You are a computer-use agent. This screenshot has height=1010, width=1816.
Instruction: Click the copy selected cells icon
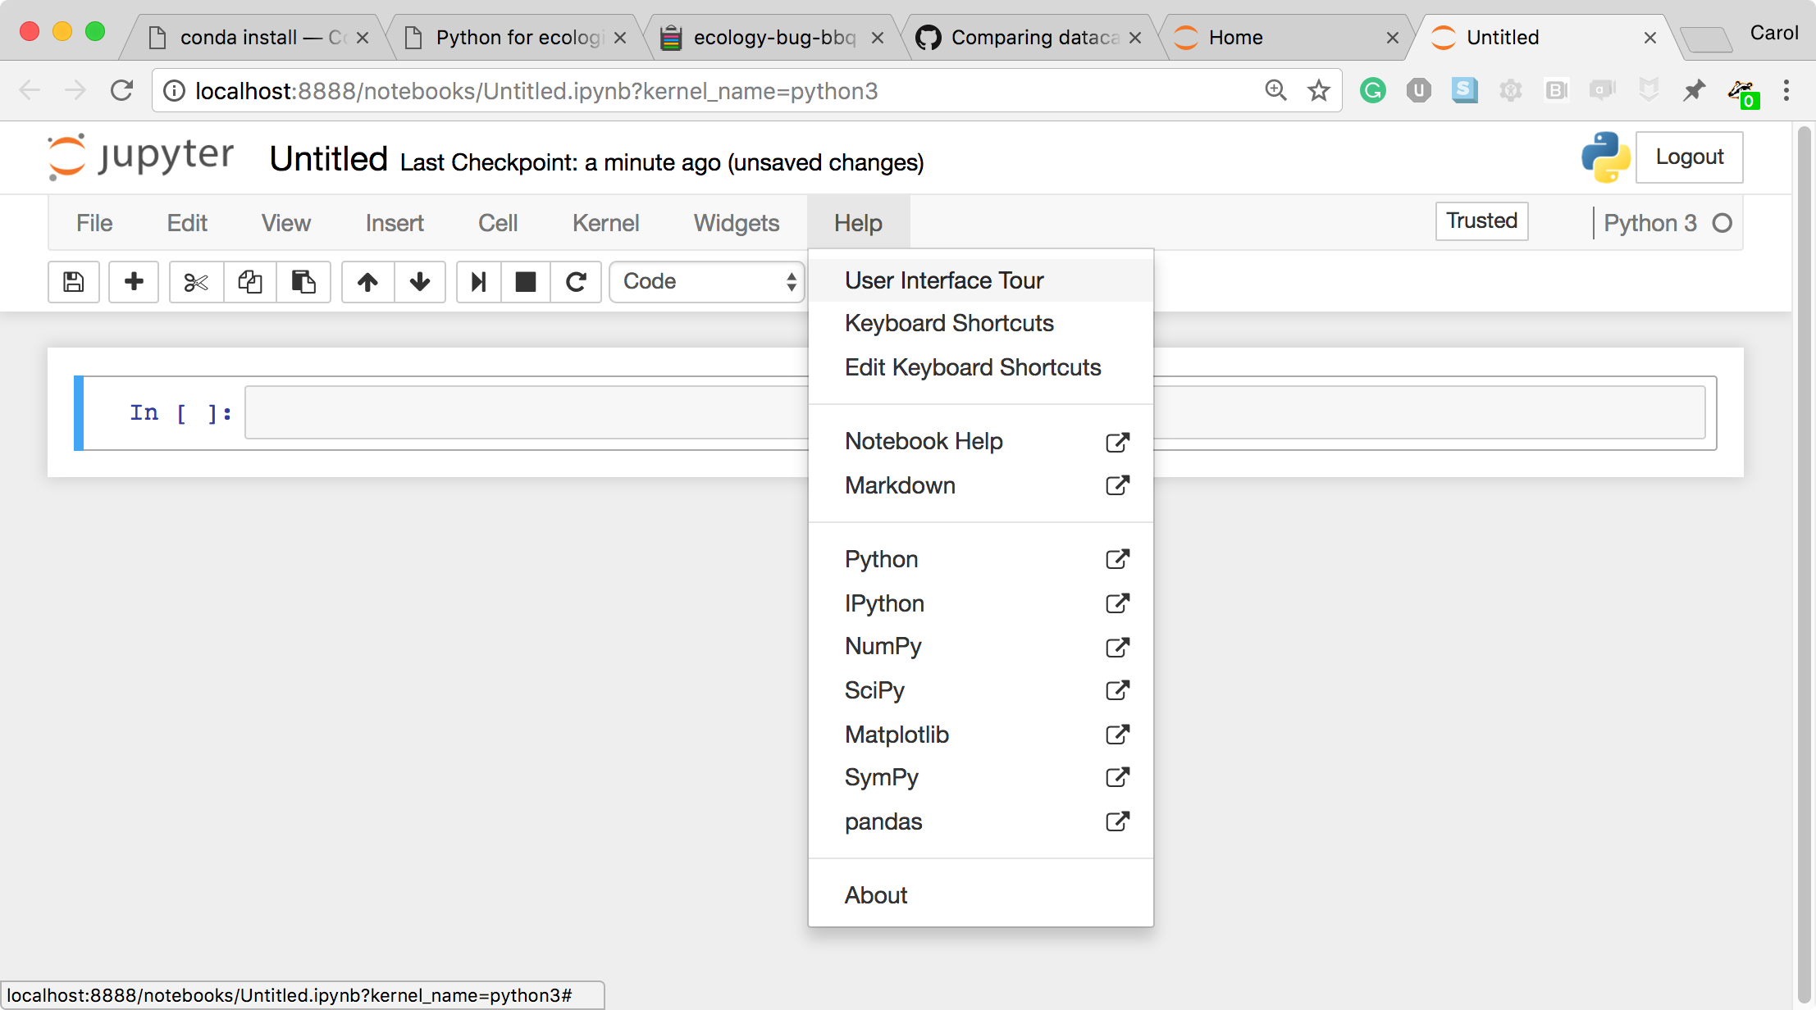click(x=249, y=280)
